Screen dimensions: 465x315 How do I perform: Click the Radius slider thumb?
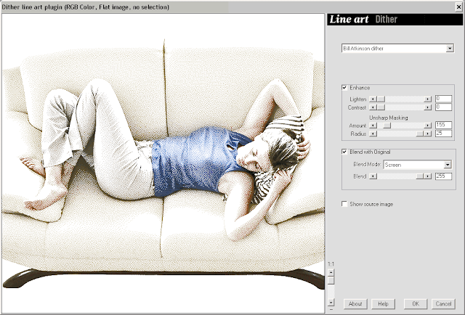[x=420, y=134]
